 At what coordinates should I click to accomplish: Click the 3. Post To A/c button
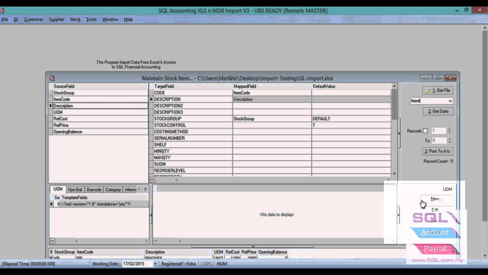[x=438, y=151]
